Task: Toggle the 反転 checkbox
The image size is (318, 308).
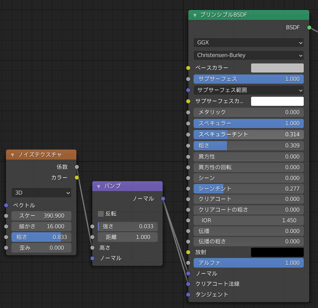Action: (101, 214)
